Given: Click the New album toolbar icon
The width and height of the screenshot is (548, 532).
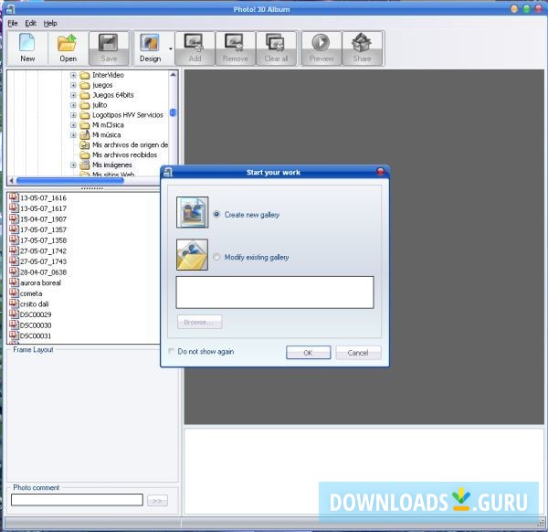Looking at the screenshot, I should (x=27, y=48).
